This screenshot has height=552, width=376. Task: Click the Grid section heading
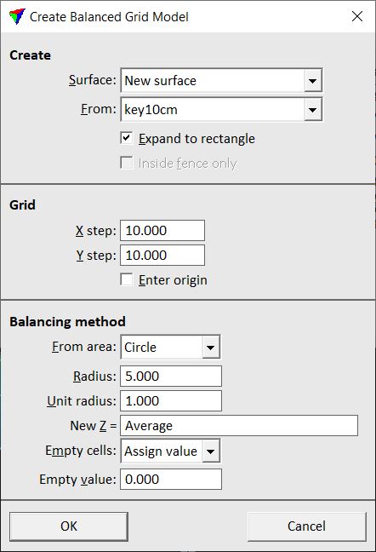click(x=22, y=205)
